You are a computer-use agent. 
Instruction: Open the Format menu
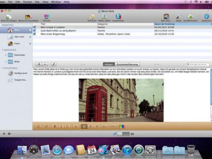point(27,2)
